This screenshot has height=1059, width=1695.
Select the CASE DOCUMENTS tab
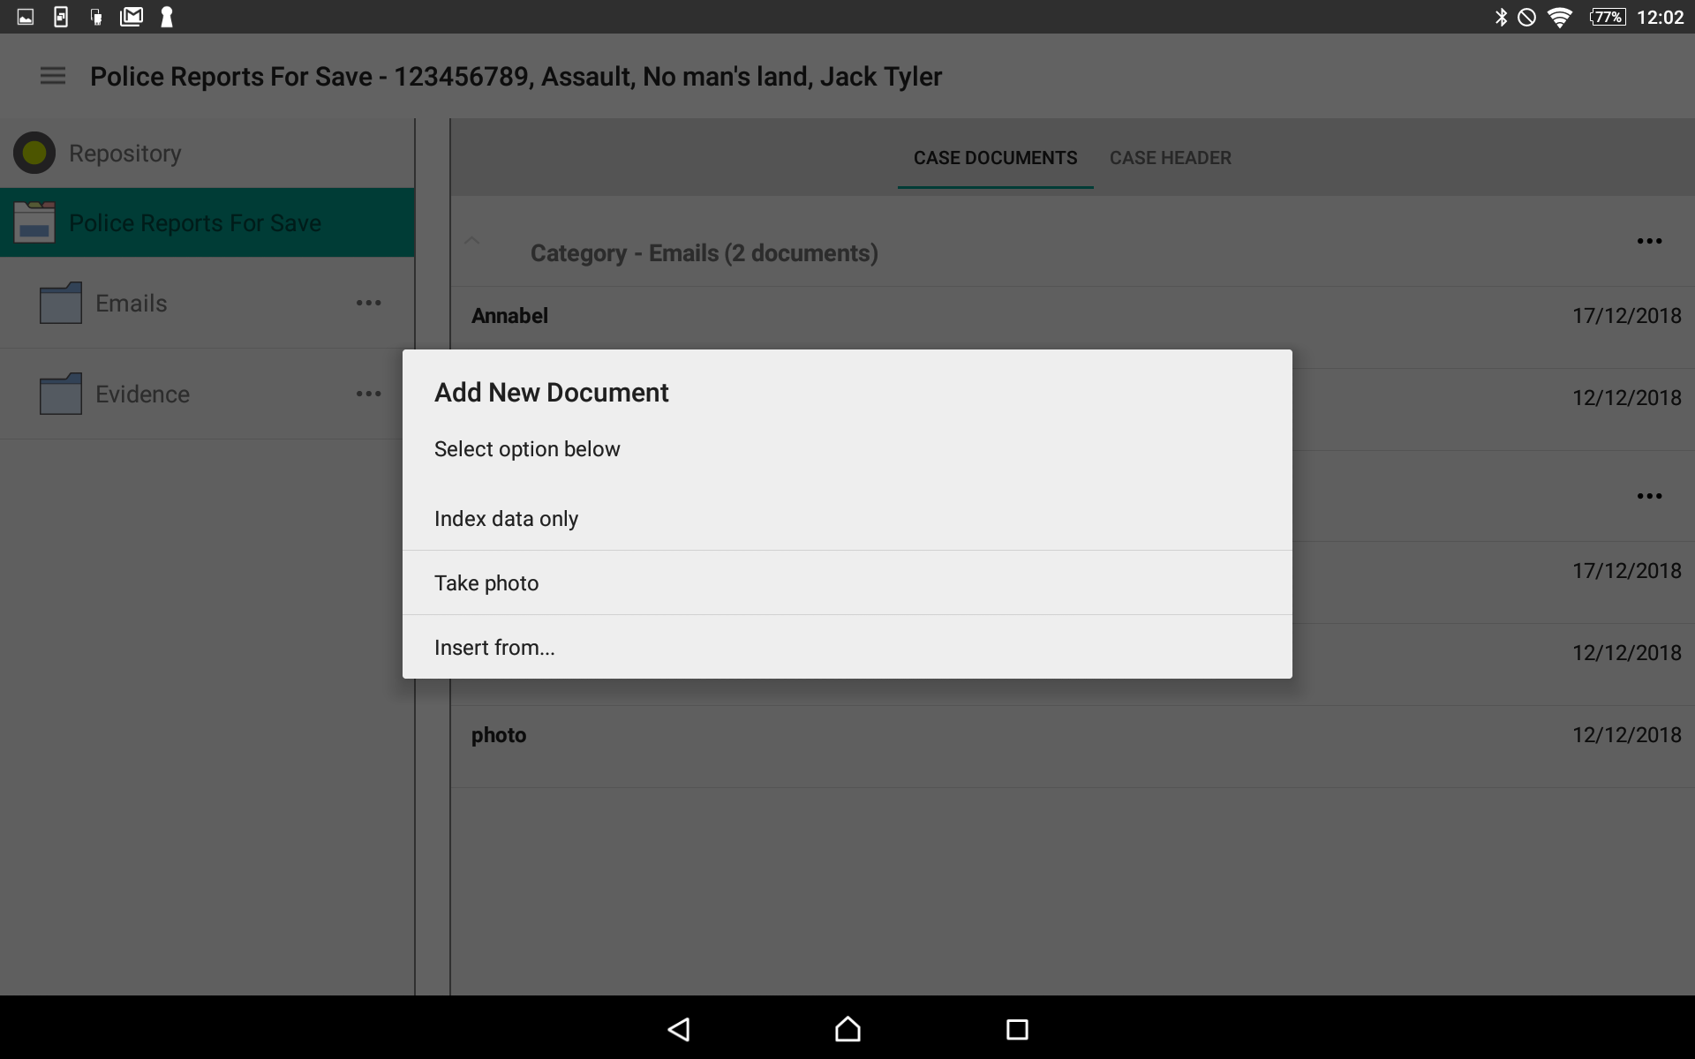click(x=995, y=158)
